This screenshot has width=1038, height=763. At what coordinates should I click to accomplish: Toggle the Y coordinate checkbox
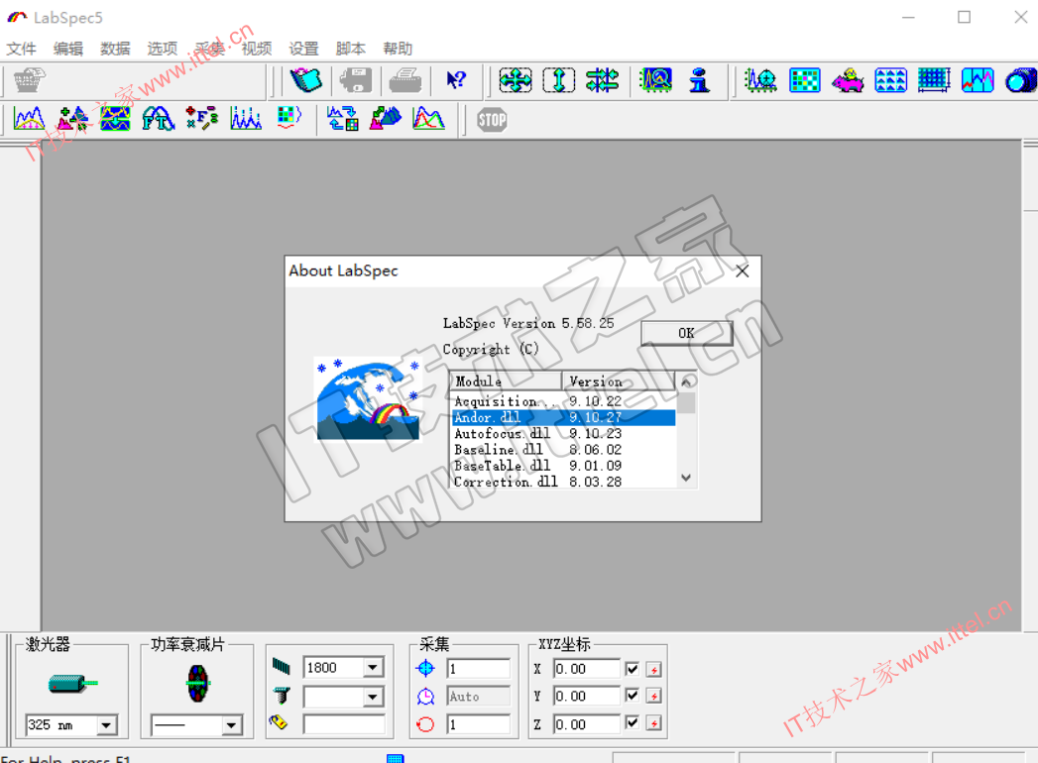coord(633,697)
